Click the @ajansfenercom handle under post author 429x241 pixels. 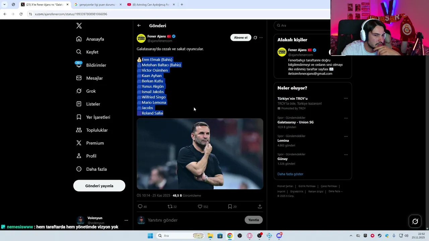tap(160, 41)
